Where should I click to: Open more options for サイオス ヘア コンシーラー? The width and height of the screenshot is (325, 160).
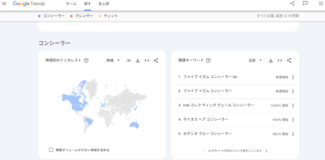(x=293, y=120)
